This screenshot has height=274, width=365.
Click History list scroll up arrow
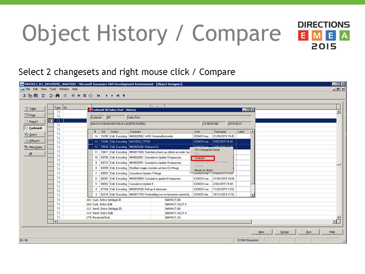pyautogui.click(x=252, y=132)
